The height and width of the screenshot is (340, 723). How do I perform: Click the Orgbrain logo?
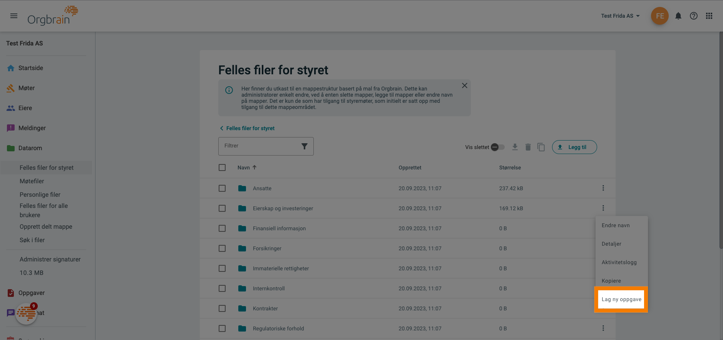[x=53, y=16]
